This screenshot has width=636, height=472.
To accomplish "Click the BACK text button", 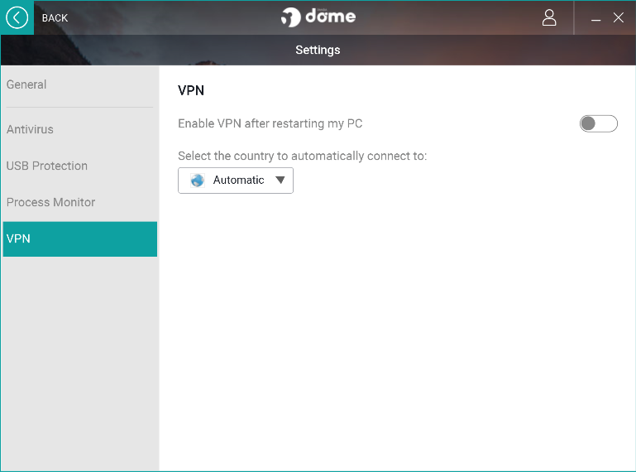I will 55,18.
